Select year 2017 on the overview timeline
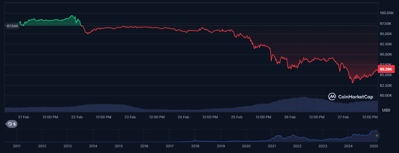This screenshot has height=153, width=399. (170, 146)
